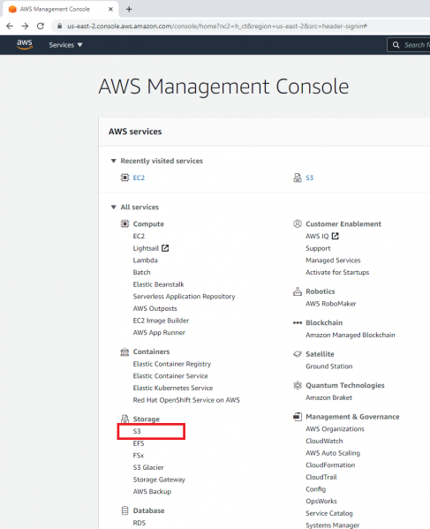Viewport: 430px width, 529px height.
Task: Click the Blockchain category icon
Action: (x=298, y=323)
